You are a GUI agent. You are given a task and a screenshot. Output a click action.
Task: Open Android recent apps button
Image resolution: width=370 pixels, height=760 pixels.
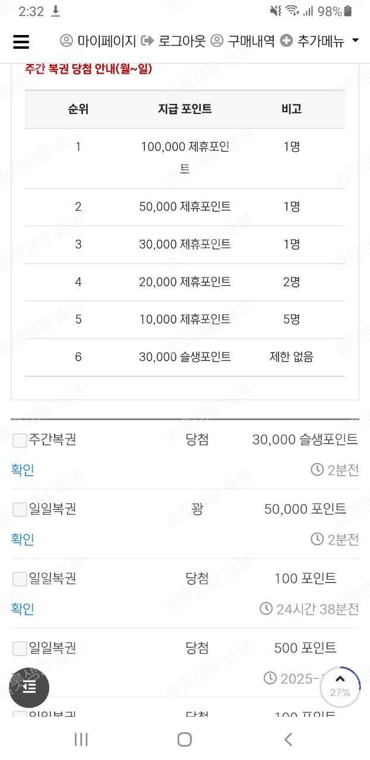81,739
